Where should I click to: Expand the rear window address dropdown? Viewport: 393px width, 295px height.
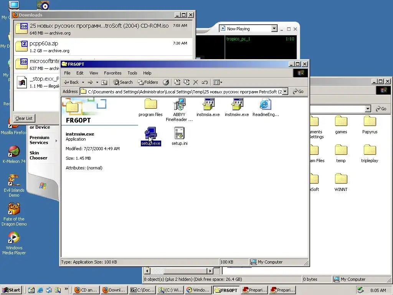(x=368, y=109)
